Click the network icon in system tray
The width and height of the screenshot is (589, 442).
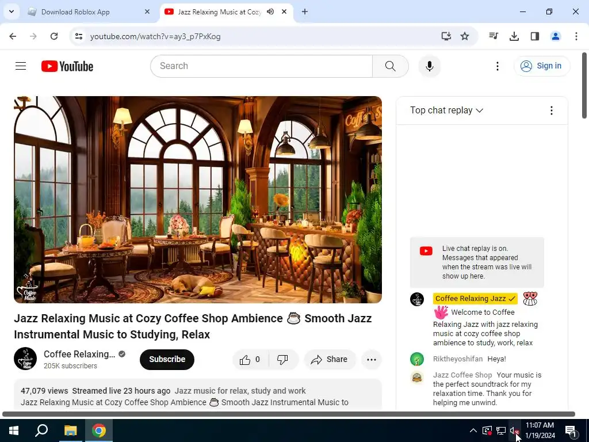(x=501, y=430)
